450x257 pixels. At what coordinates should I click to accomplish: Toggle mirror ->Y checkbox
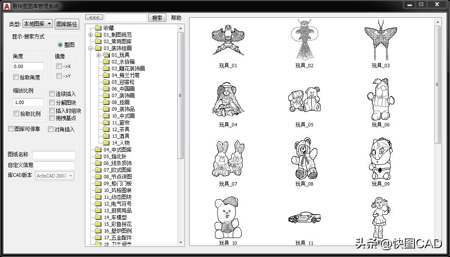pos(59,76)
